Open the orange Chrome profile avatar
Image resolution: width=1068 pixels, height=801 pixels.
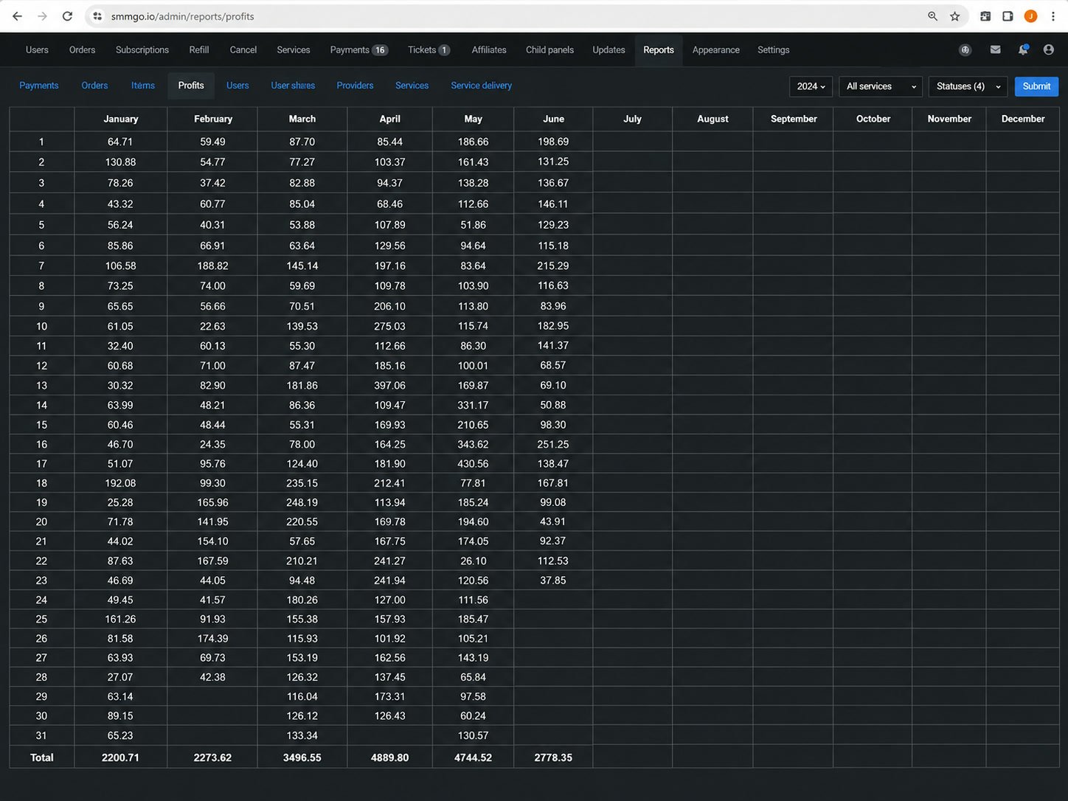pos(1030,16)
